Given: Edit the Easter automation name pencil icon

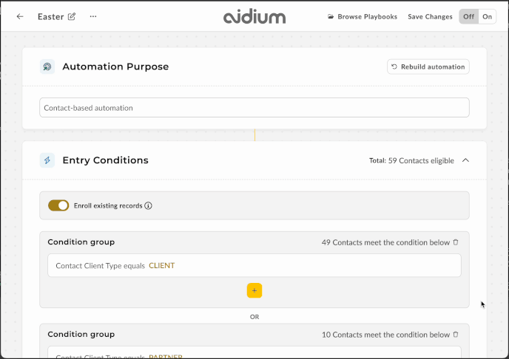Looking at the screenshot, I should [x=72, y=16].
